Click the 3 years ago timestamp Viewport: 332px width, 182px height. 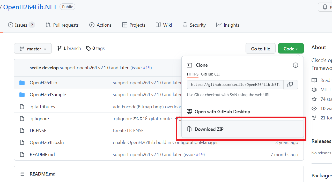coord(287,142)
